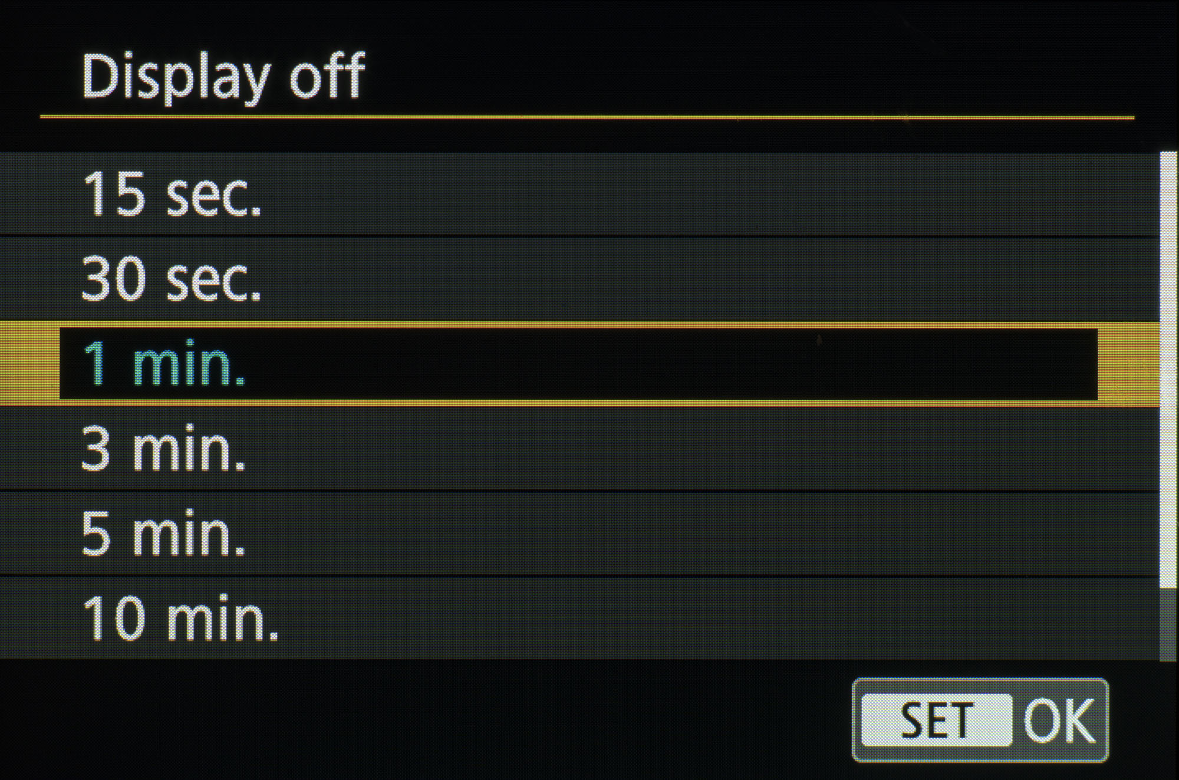The image size is (1179, 780).
Task: Confirm with the SET OK button
Action: click(x=980, y=720)
